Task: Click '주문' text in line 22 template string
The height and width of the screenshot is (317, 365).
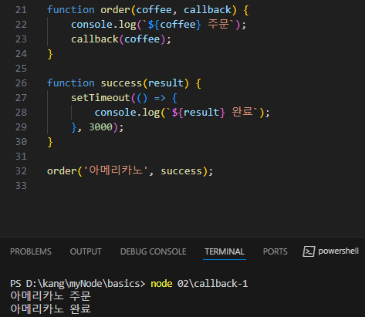Action: click(x=218, y=24)
